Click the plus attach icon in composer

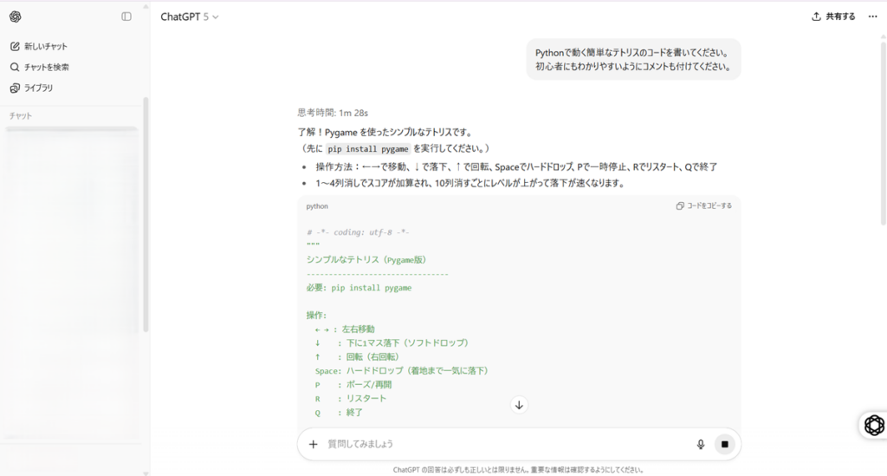click(x=313, y=444)
